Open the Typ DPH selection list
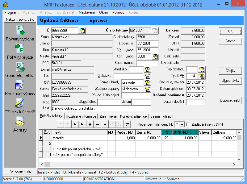 (202, 76)
